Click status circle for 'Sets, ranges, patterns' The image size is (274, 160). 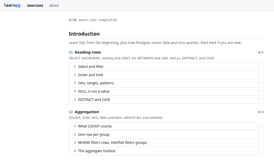[259, 83]
